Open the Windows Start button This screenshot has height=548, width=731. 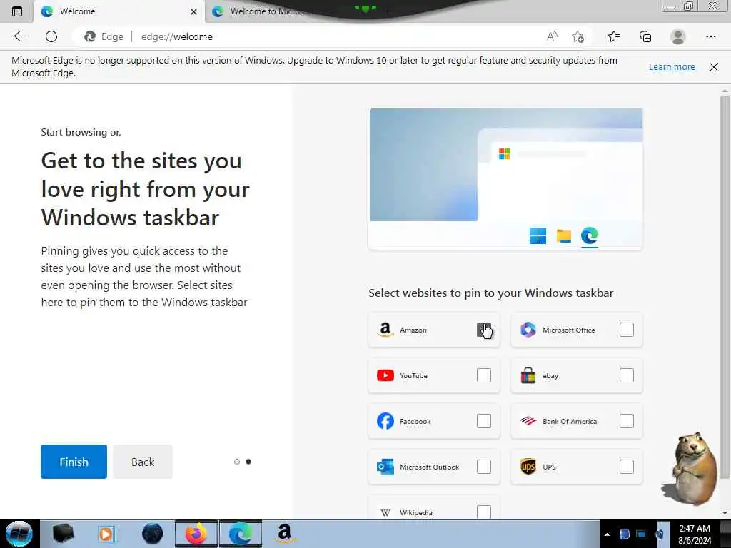pos(19,534)
